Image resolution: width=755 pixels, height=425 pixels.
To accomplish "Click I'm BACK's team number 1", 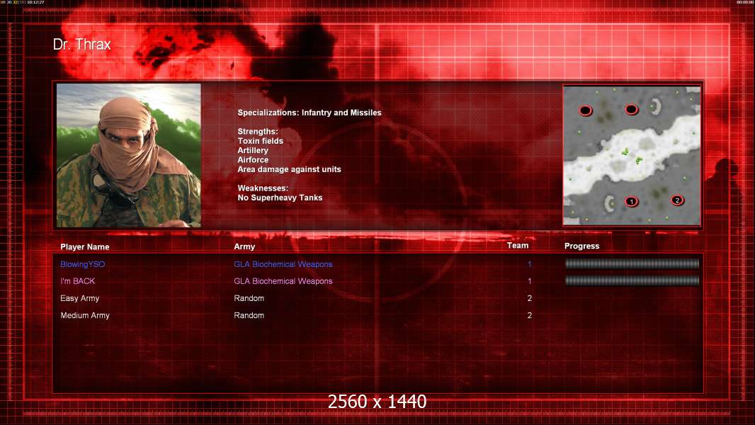I will pyautogui.click(x=529, y=281).
